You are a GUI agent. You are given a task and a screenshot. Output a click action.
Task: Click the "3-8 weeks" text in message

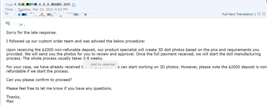click(93, 58)
